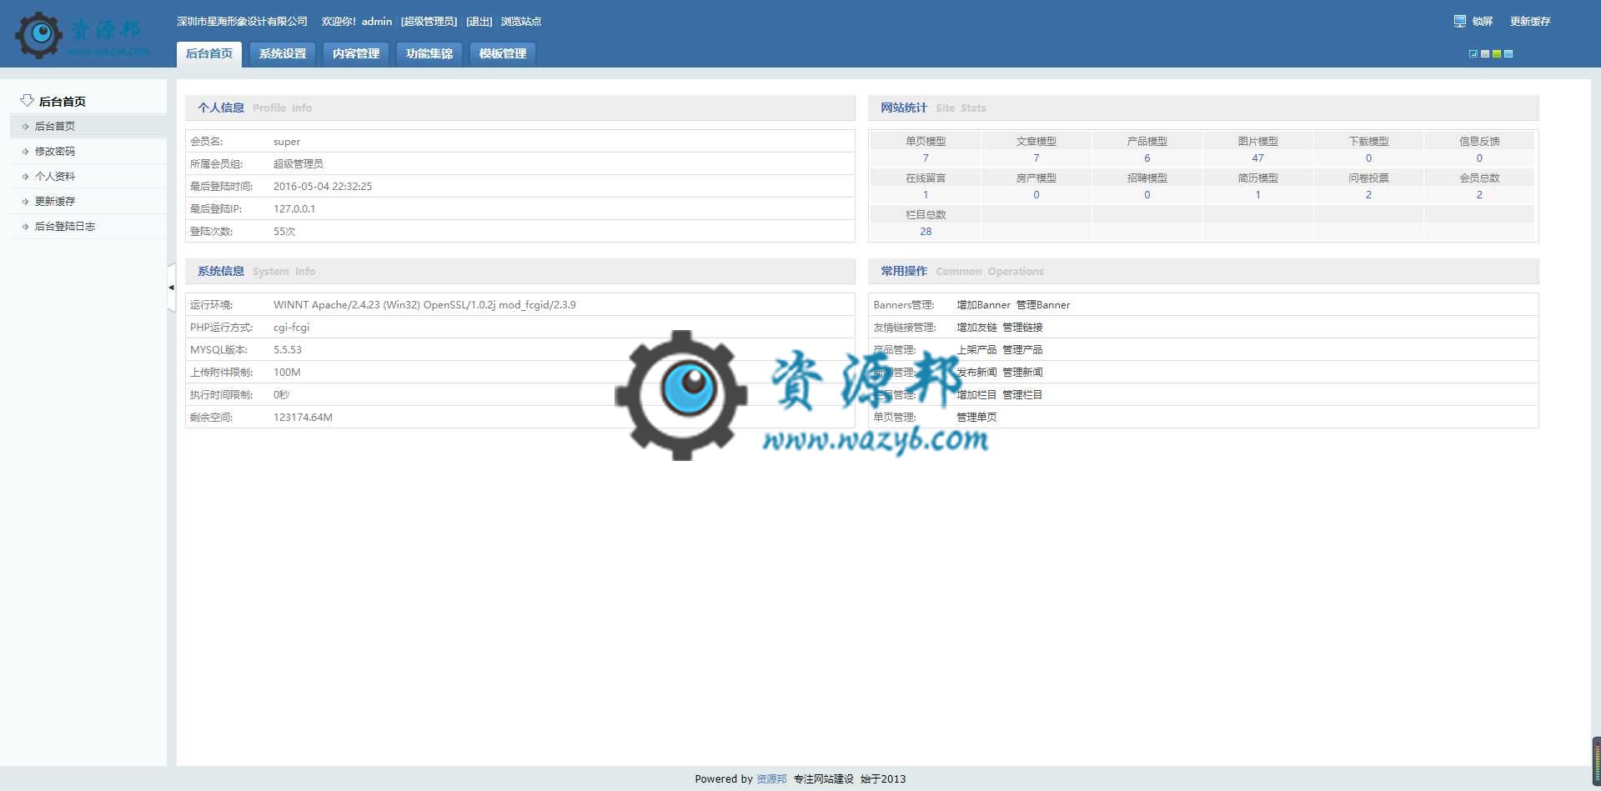Viewport: 1601px width, 791px height.
Task: Click 管理单页 link
Action: pos(976,418)
